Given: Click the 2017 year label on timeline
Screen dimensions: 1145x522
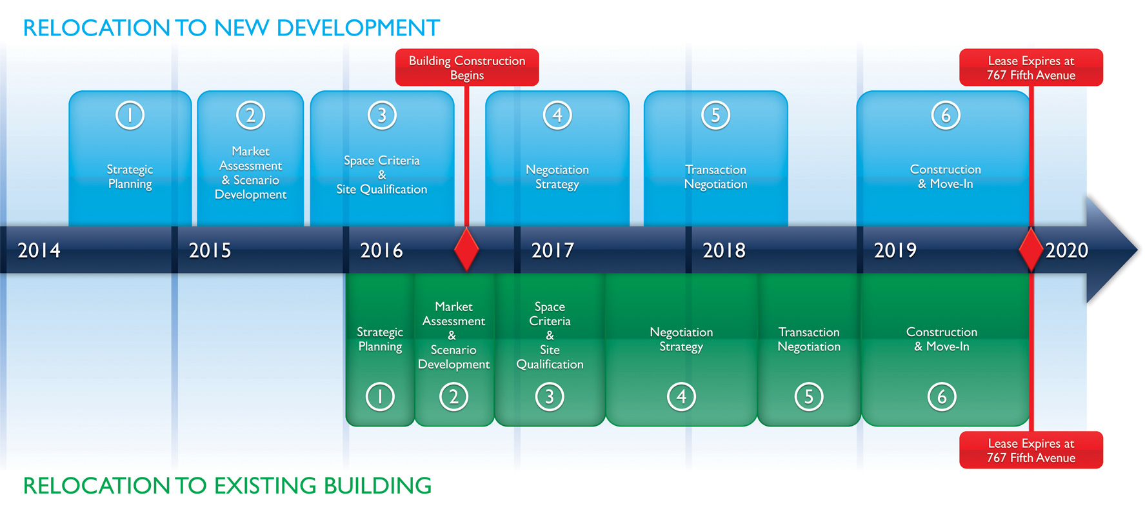Looking at the screenshot, I should pos(552,250).
